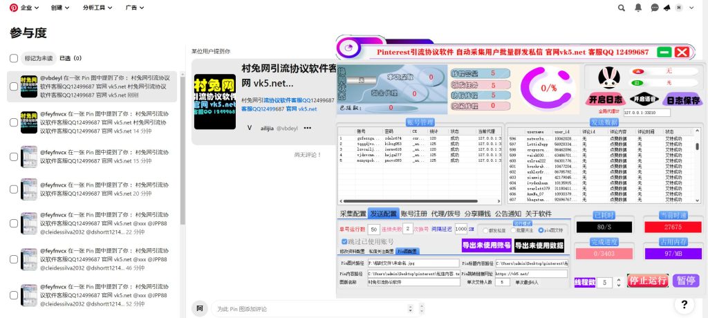Screen dimensions: 708x318
Task: Switch to the 发送配置 tab
Action: click(x=383, y=214)
